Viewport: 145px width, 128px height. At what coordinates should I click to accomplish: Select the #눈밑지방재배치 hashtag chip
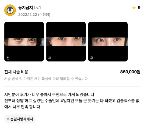[20, 119]
